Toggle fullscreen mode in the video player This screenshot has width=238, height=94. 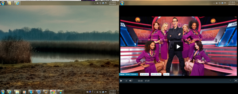click(x=236, y=81)
